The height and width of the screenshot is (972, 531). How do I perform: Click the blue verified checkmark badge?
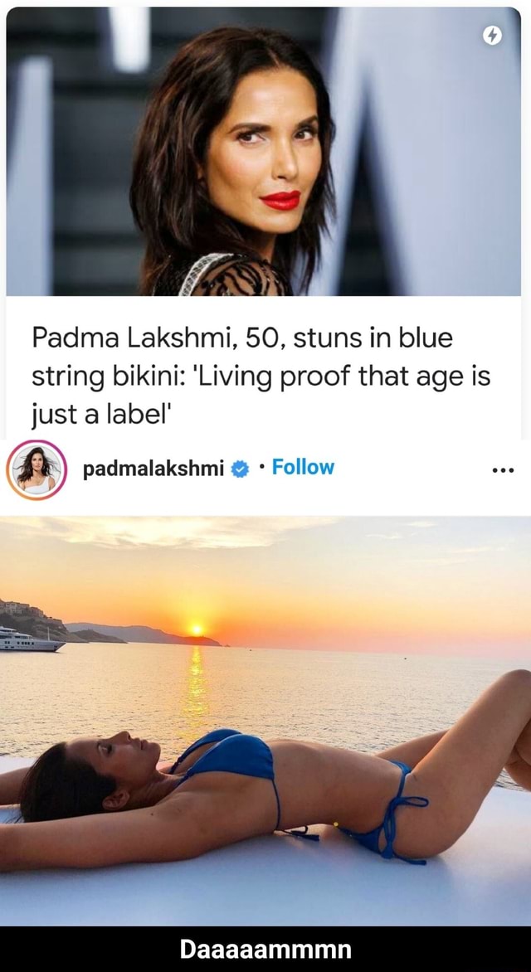pos(238,469)
